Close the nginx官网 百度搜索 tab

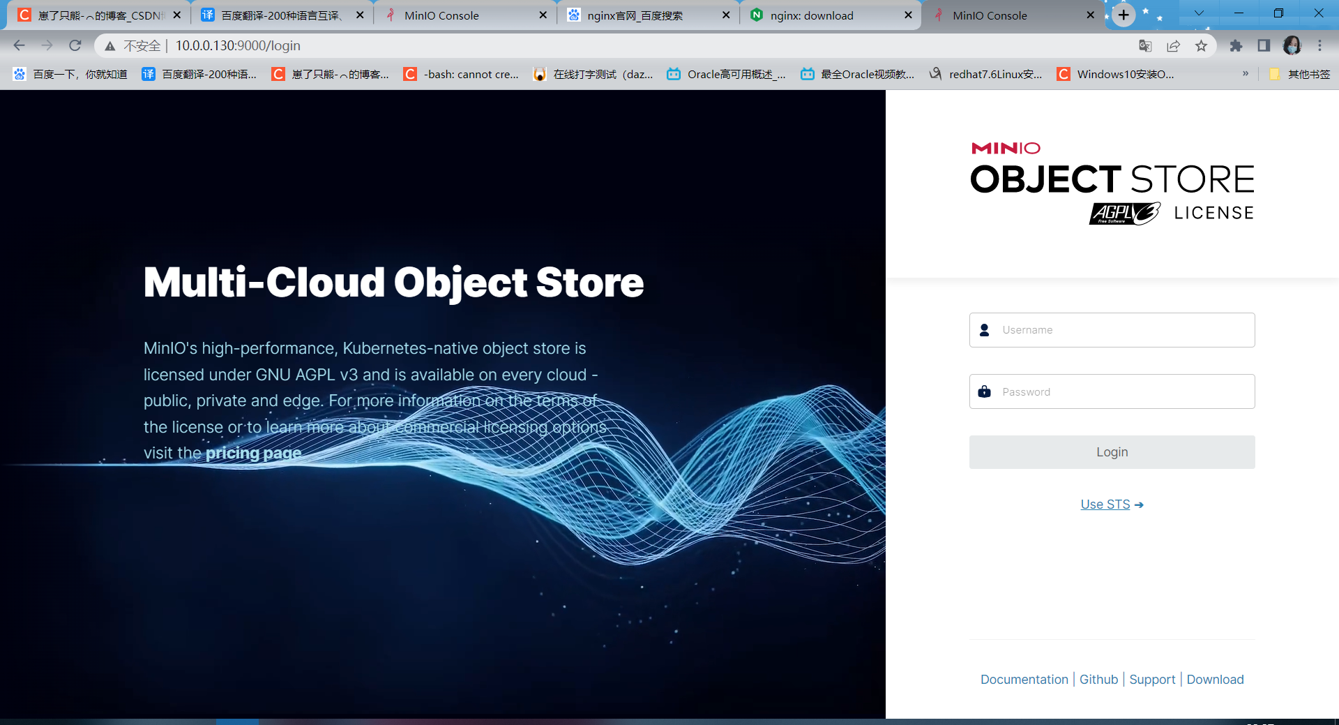tap(726, 15)
